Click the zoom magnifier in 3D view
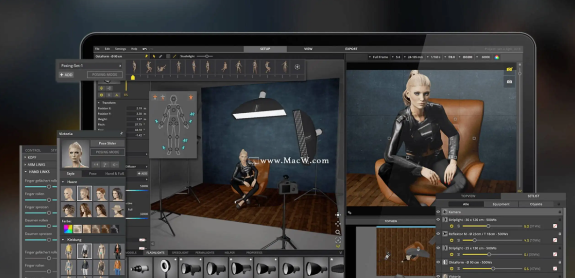 tap(338, 232)
